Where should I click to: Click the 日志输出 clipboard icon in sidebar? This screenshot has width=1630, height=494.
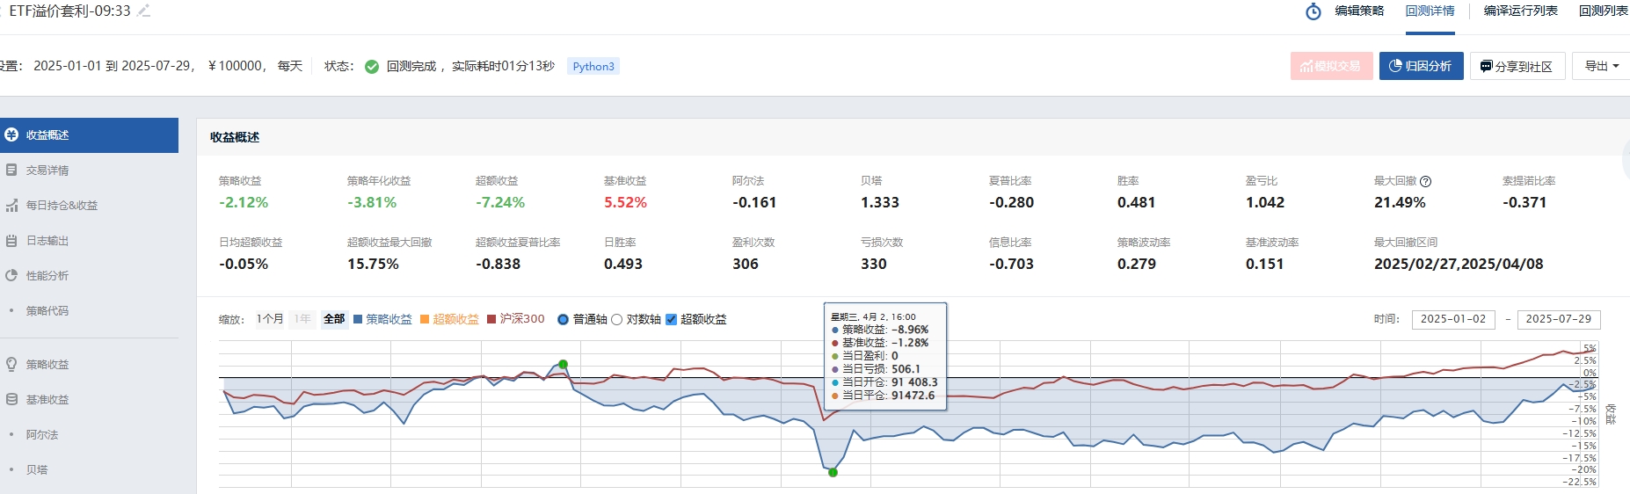pyautogui.click(x=11, y=240)
